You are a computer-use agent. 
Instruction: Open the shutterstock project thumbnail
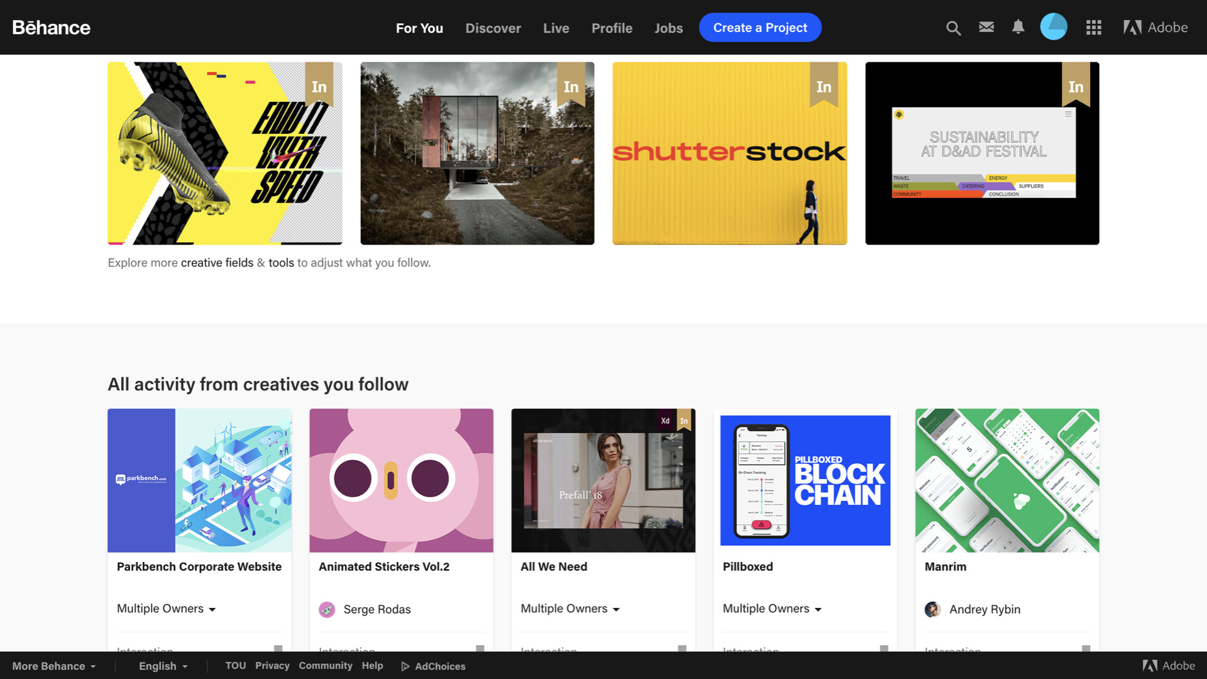pyautogui.click(x=729, y=153)
